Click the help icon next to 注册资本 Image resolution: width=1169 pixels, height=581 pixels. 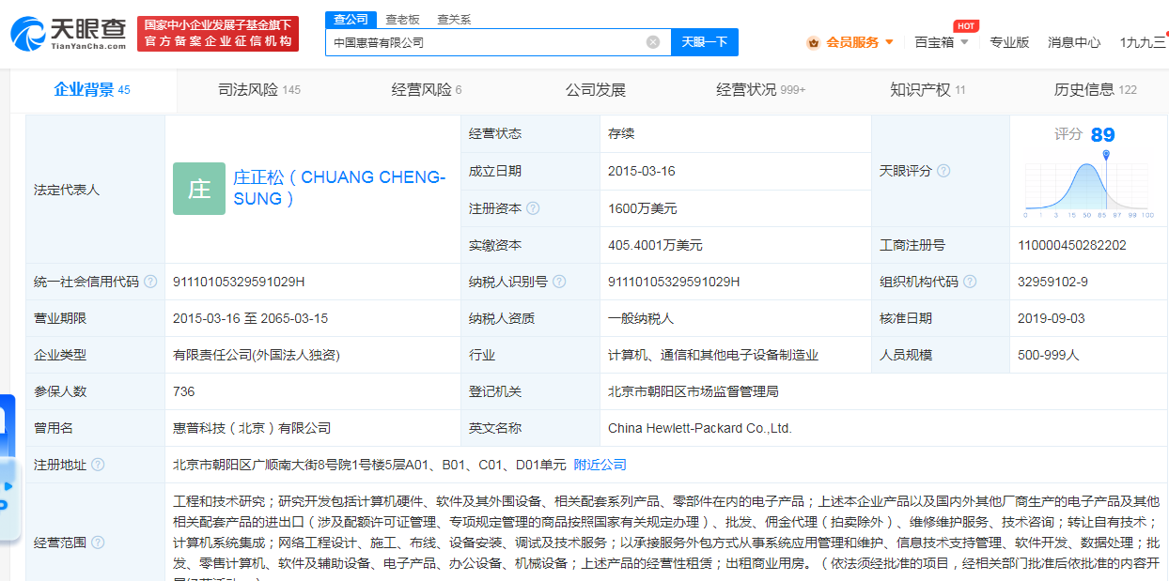534,208
